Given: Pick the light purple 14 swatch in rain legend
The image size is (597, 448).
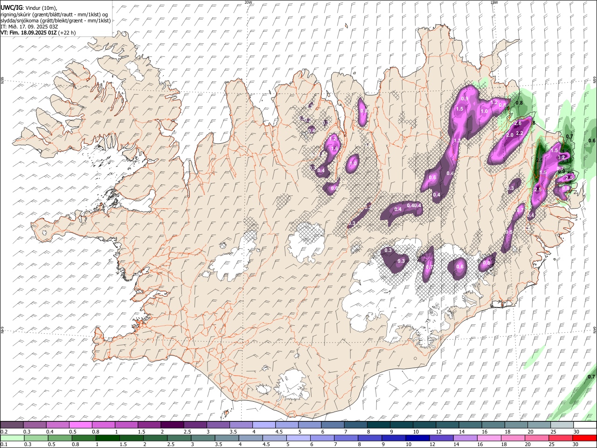Looking at the screenshot, I should click(465, 438).
